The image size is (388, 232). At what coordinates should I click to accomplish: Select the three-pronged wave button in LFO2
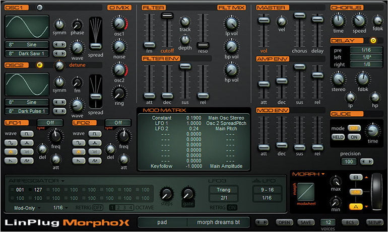[95, 143]
